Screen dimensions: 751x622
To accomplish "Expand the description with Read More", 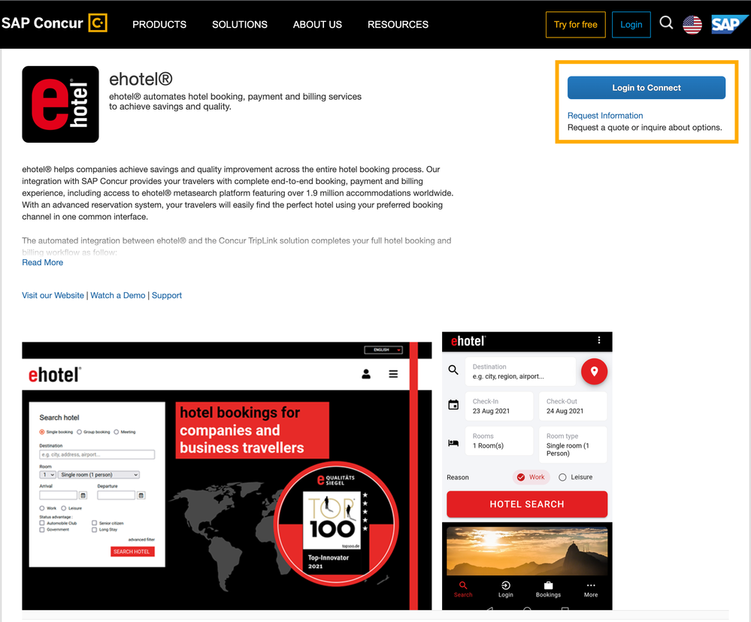I will 43,262.
